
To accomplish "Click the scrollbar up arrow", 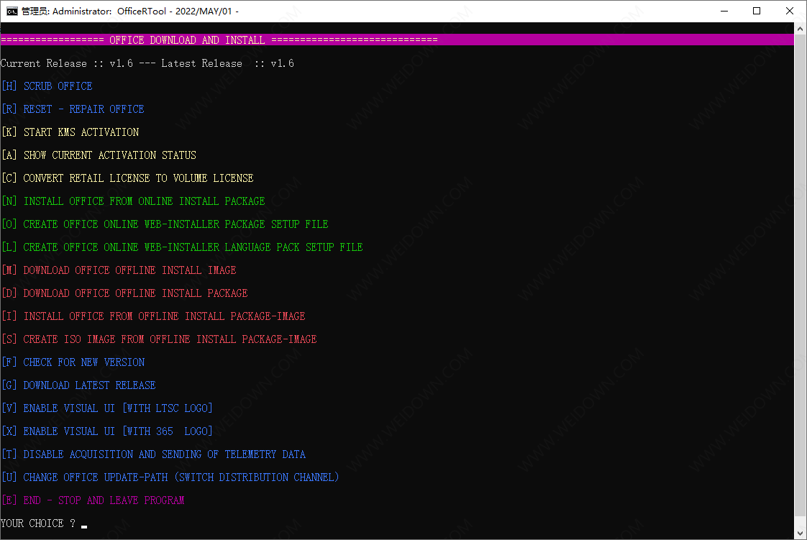I will 800,29.
